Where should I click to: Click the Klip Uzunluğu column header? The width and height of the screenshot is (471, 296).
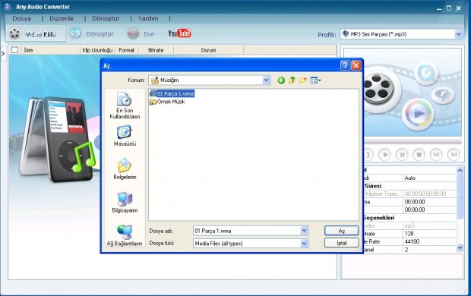[97, 50]
